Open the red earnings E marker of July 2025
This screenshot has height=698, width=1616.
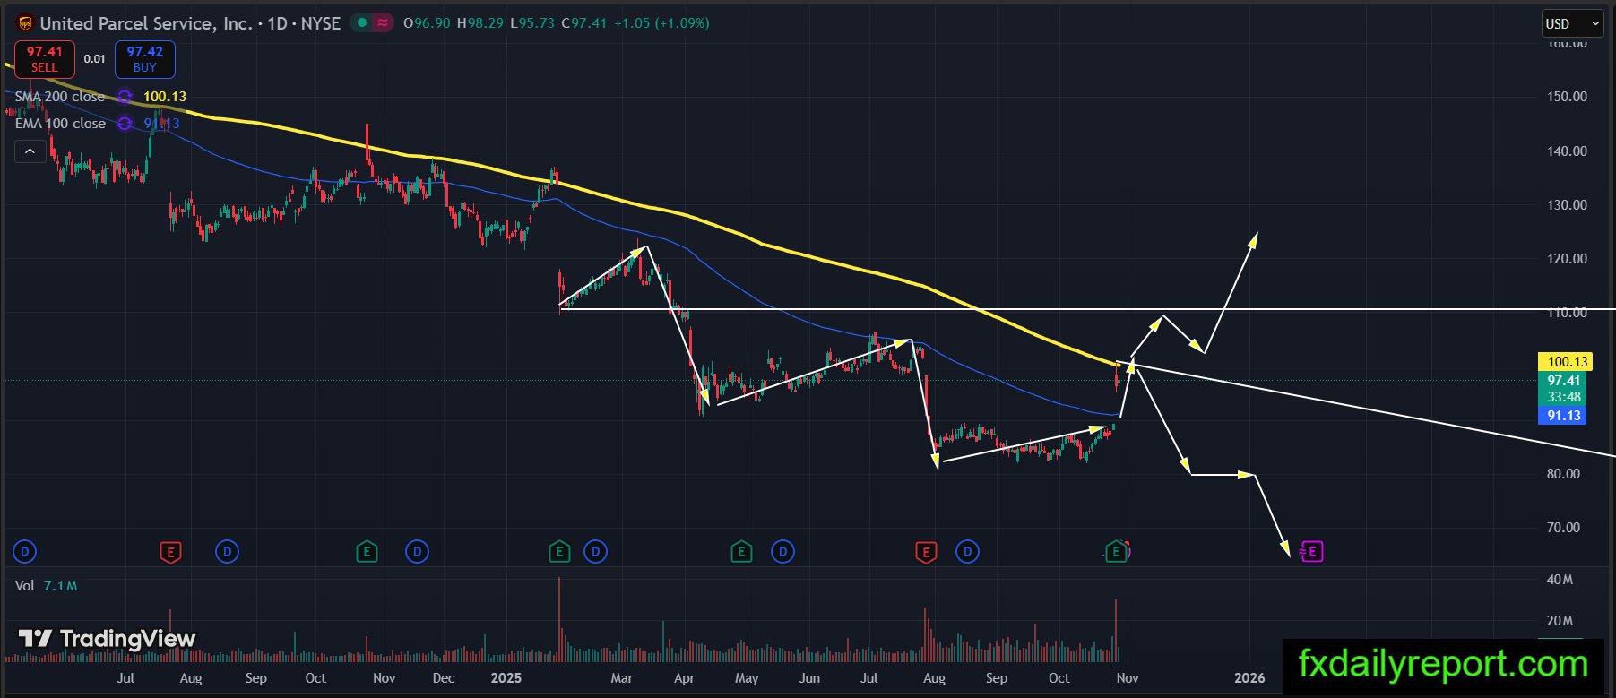pyautogui.click(x=926, y=551)
